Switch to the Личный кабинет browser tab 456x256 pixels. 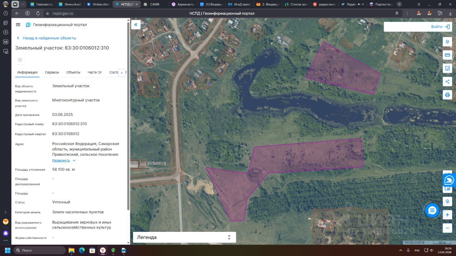[x=70, y=4]
